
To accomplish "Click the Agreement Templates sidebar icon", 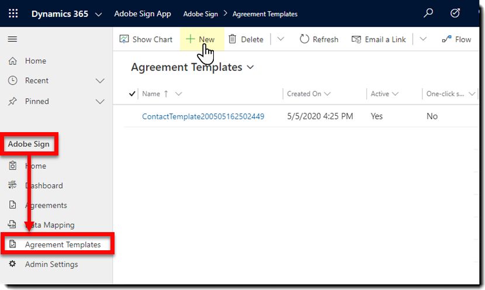I will 12,244.
